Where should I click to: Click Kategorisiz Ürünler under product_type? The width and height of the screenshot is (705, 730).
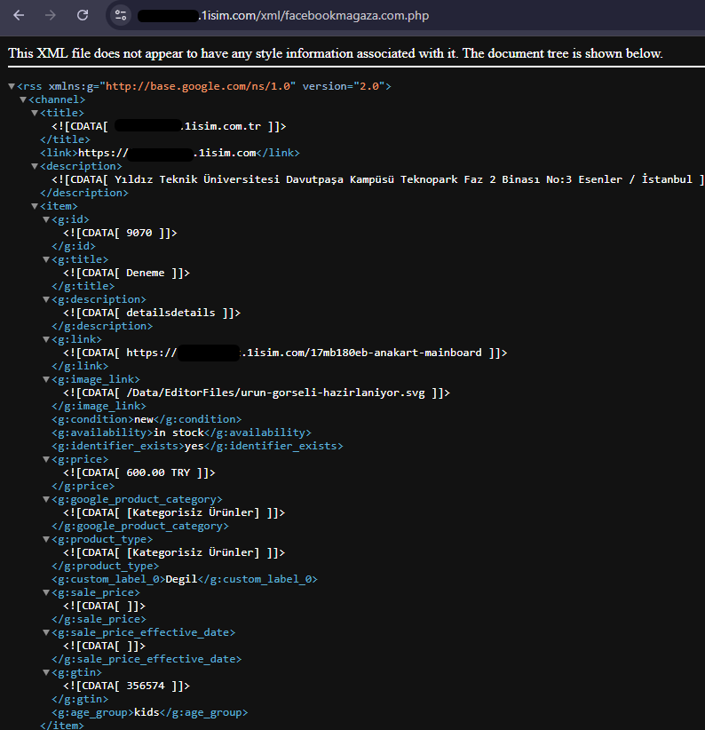pyautogui.click(x=193, y=552)
